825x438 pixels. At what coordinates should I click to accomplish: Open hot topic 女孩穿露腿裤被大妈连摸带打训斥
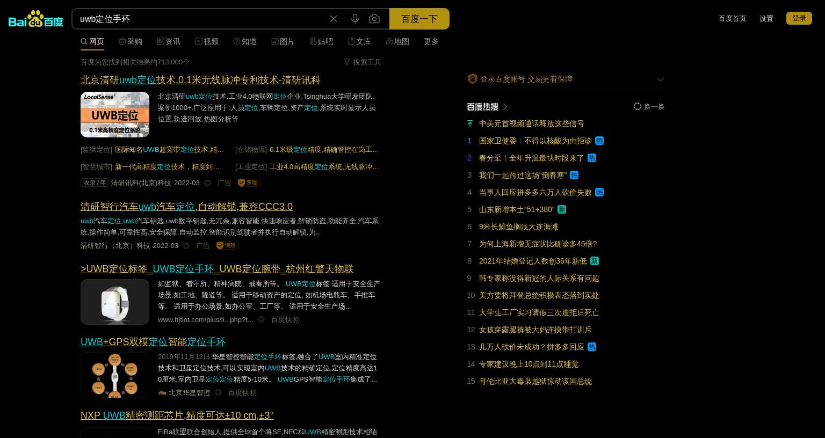[535, 330]
